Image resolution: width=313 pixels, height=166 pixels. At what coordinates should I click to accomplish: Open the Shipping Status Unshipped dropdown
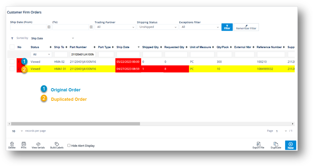pyautogui.click(x=158, y=27)
